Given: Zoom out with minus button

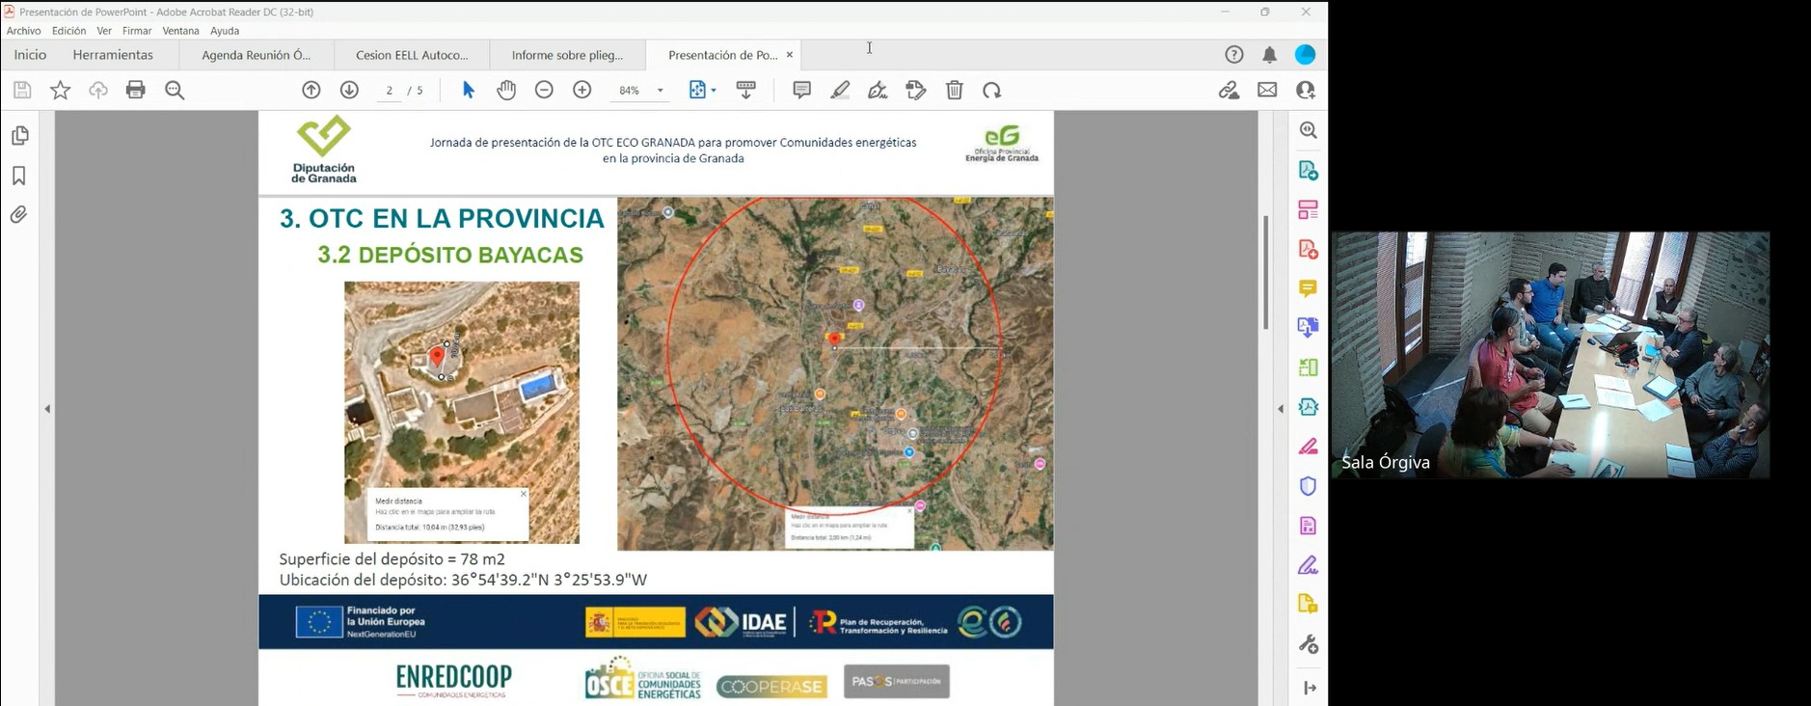Looking at the screenshot, I should pos(544,90).
